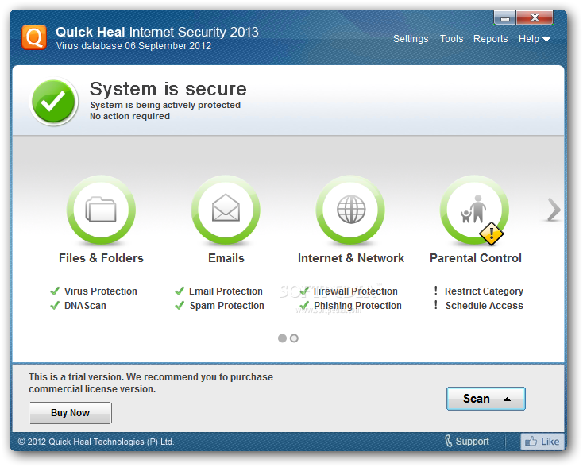Click the Buy Now button
This screenshot has height=467, width=583.
coord(70,413)
